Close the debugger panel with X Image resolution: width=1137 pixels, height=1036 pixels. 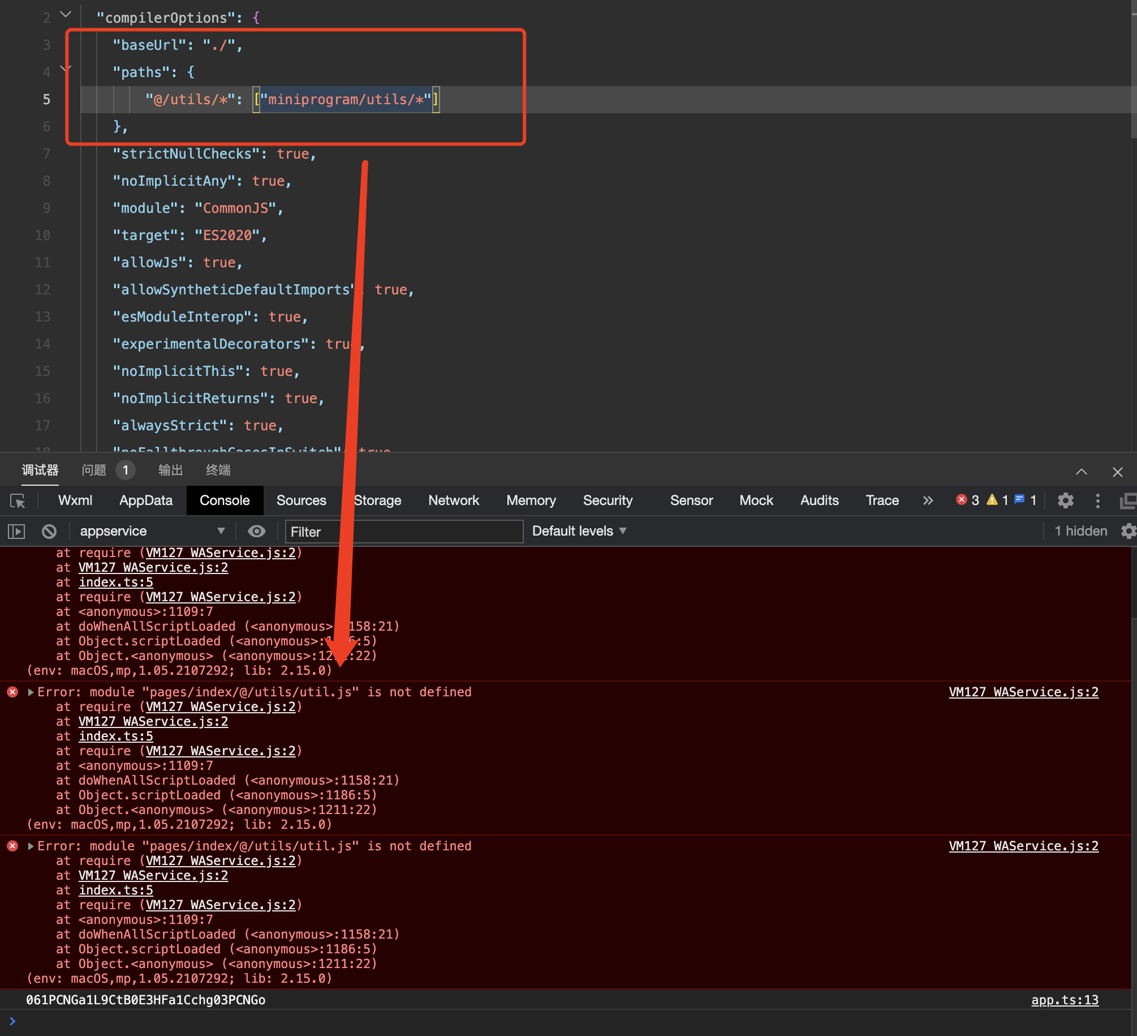coord(1118,472)
